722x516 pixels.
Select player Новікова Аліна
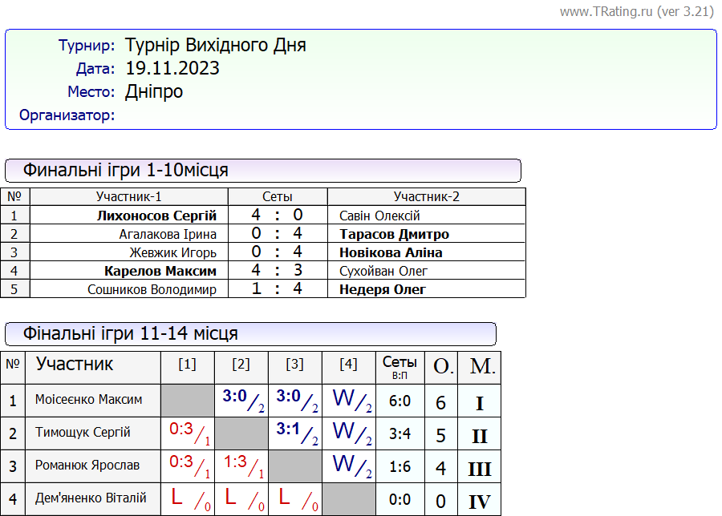pos(391,252)
